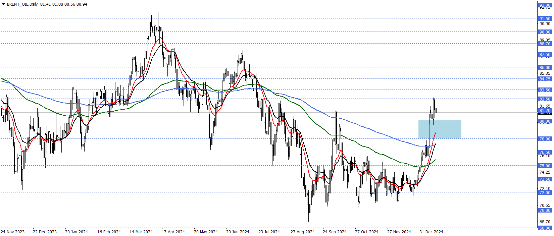Click the 72.00 price level label
The height and width of the screenshot is (236, 554).
point(545,192)
